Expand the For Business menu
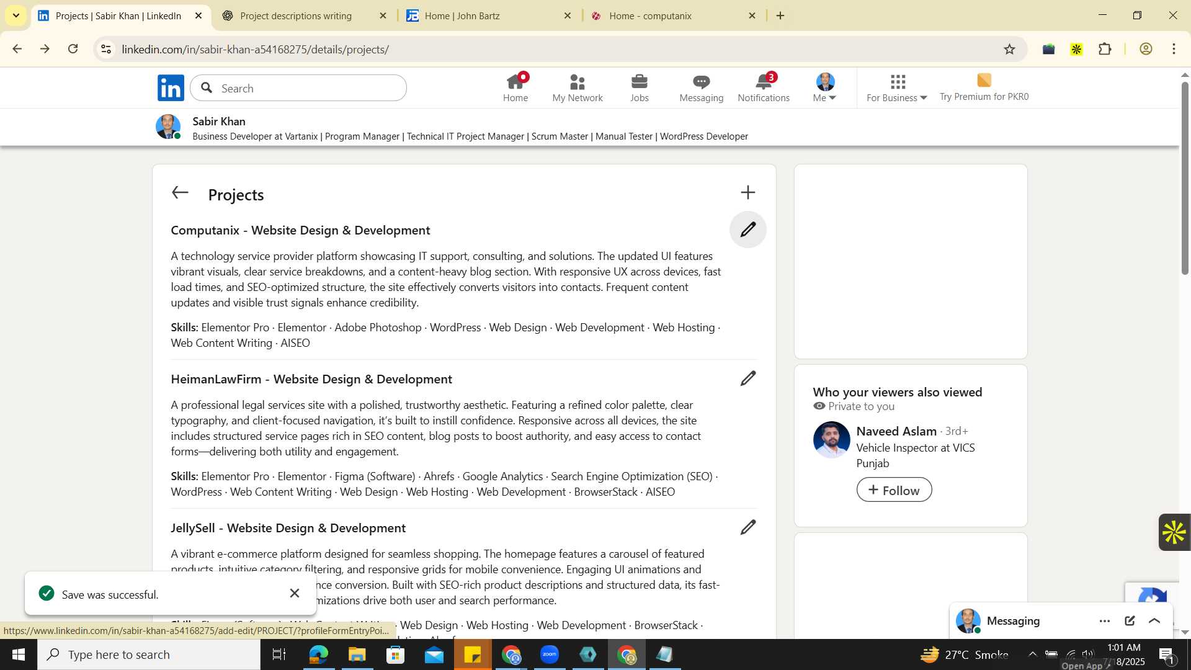The height and width of the screenshot is (670, 1191). pos(897,88)
